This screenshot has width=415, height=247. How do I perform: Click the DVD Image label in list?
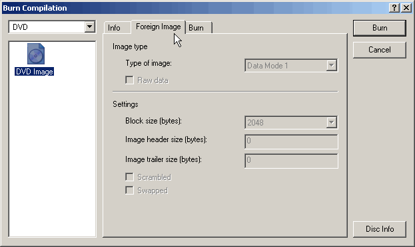(35, 72)
